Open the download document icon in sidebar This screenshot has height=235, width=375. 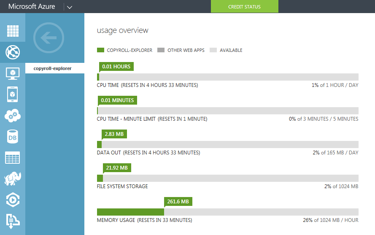13,221
